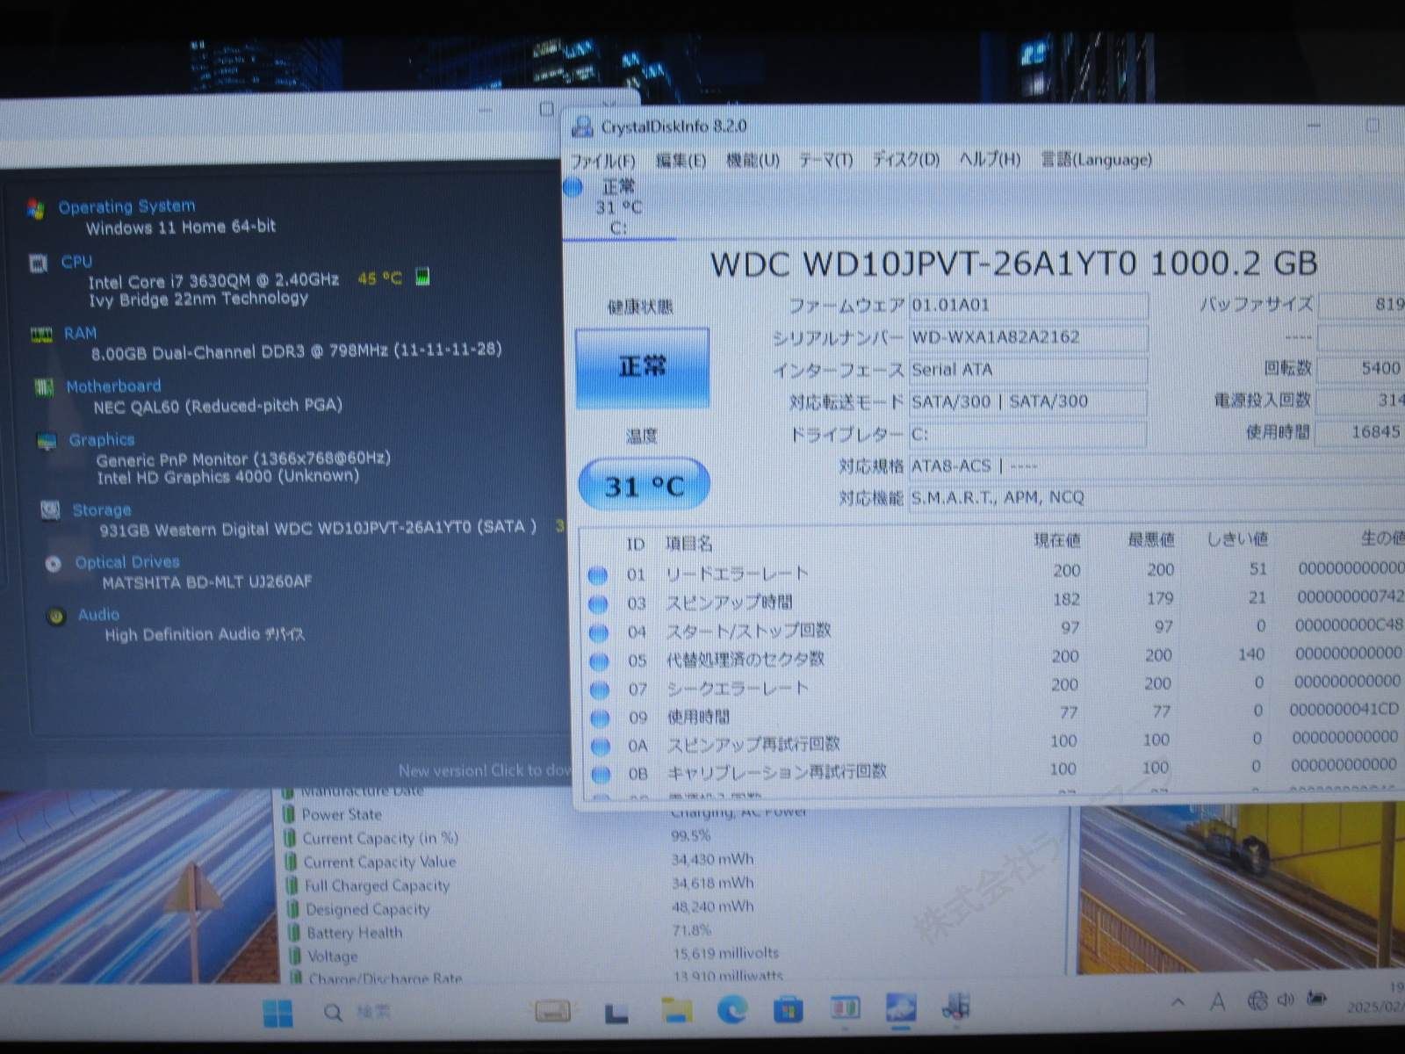Screen dimensions: 1405x1054
Task: Launch File Explorer from the taskbar
Action: pos(676,1010)
